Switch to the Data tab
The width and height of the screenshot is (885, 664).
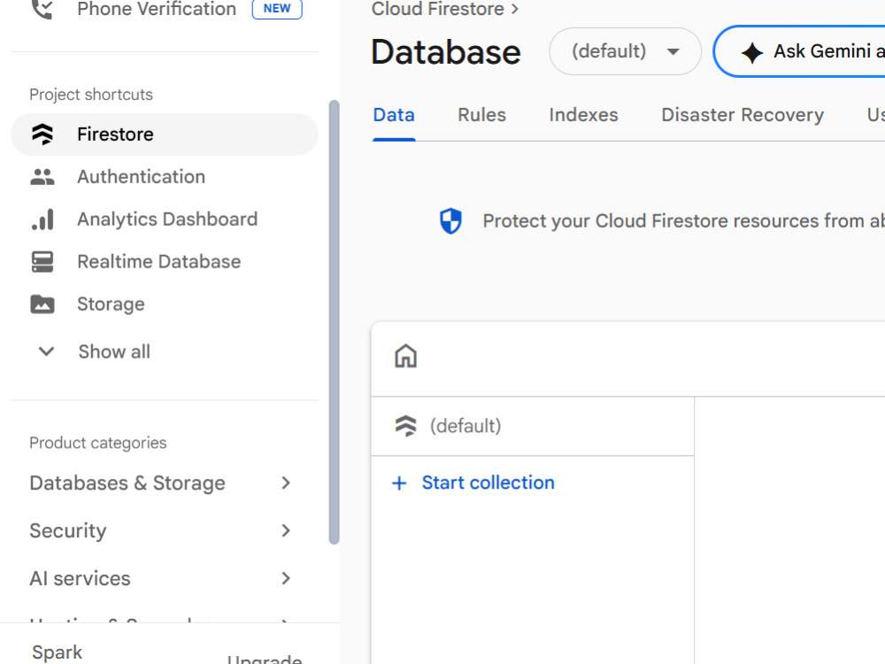[394, 115]
